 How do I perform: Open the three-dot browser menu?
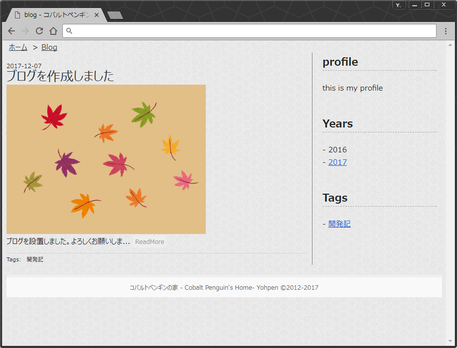(x=446, y=31)
